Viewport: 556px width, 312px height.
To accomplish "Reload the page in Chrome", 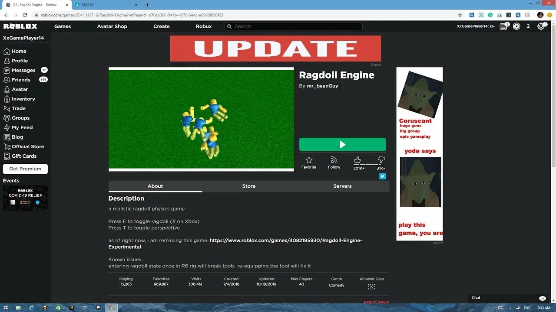I will 25,15.
